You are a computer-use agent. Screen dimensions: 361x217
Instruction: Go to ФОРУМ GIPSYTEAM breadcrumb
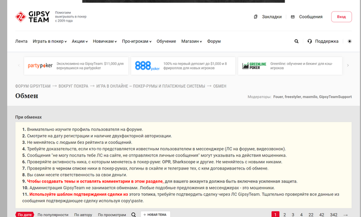pyautogui.click(x=32, y=86)
